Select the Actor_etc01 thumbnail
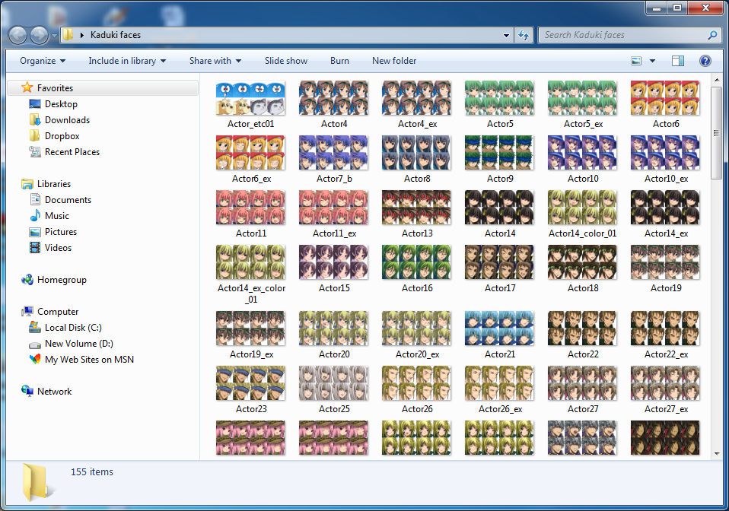The width and height of the screenshot is (729, 511). tap(250, 99)
